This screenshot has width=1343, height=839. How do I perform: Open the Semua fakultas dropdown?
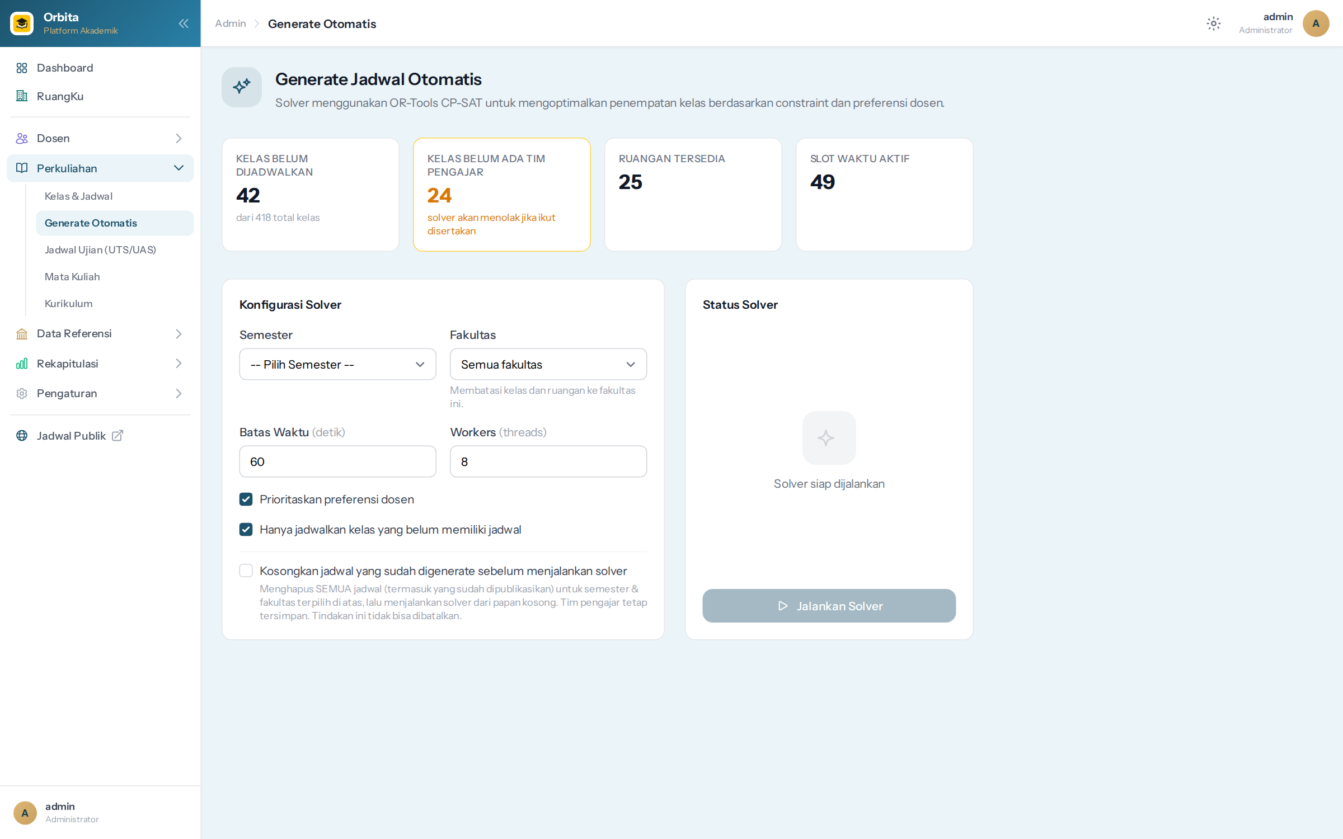pos(548,365)
